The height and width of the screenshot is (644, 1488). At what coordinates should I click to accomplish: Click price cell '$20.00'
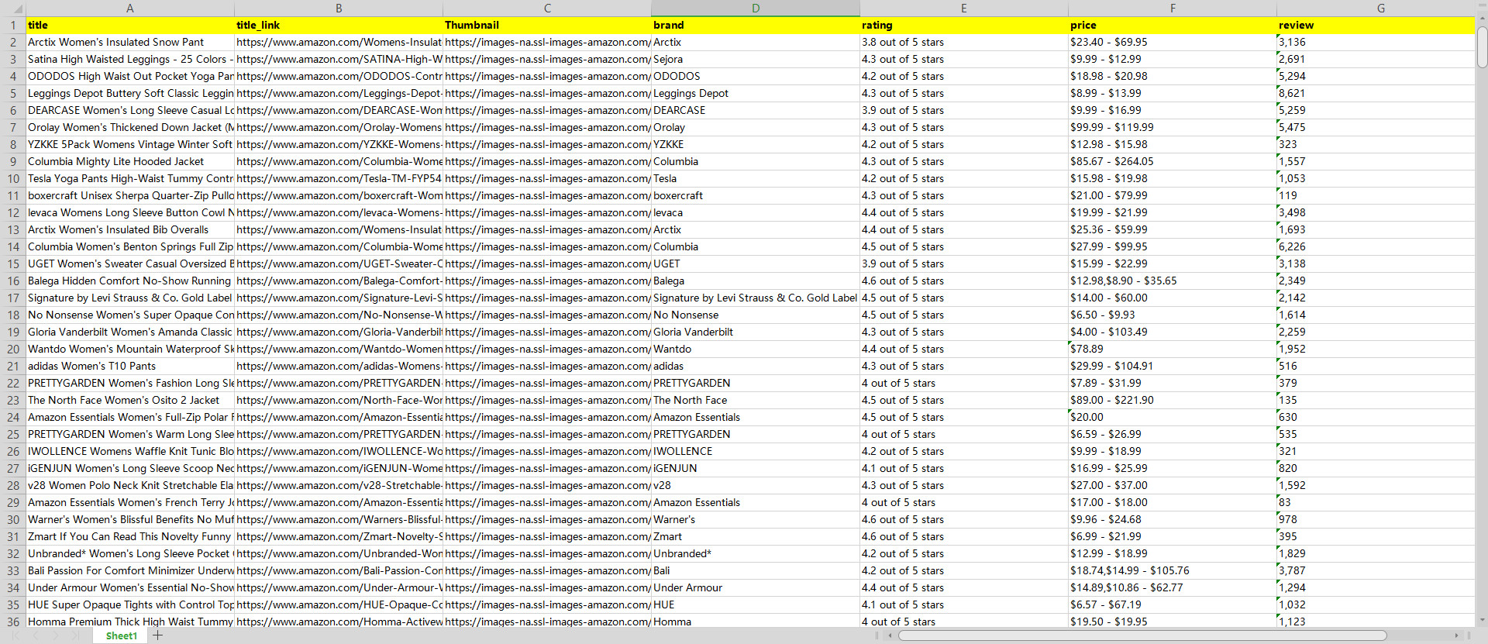tap(1173, 417)
